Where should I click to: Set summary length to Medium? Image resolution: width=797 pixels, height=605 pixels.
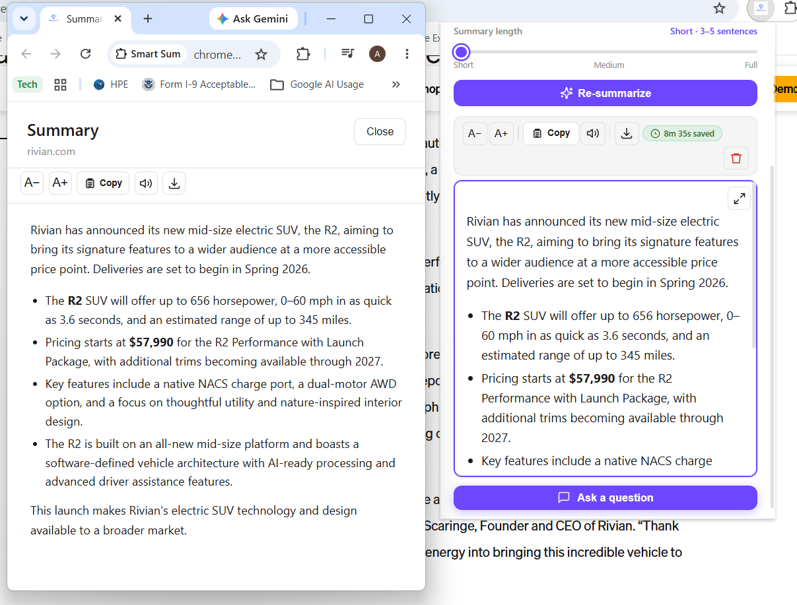pyautogui.click(x=609, y=65)
